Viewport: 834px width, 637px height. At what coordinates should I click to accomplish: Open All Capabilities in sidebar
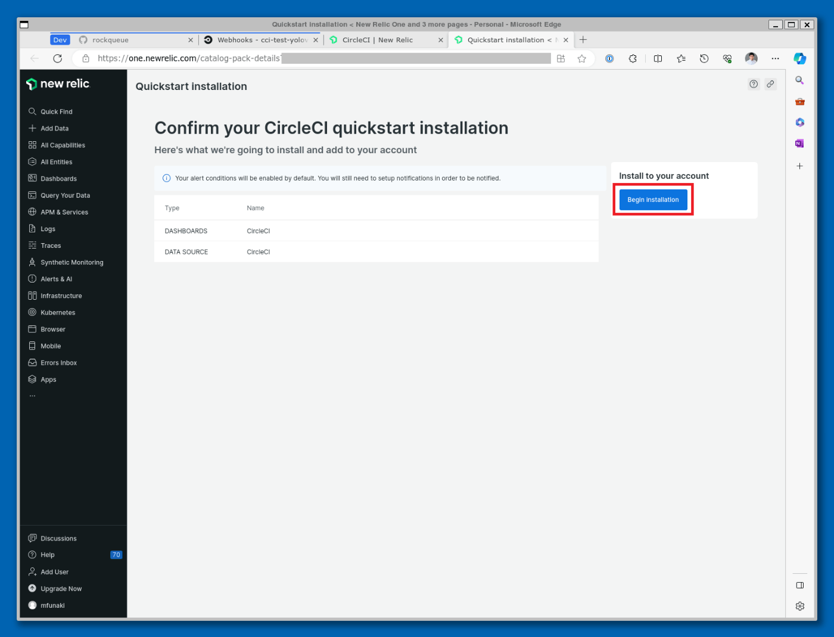pyautogui.click(x=63, y=145)
